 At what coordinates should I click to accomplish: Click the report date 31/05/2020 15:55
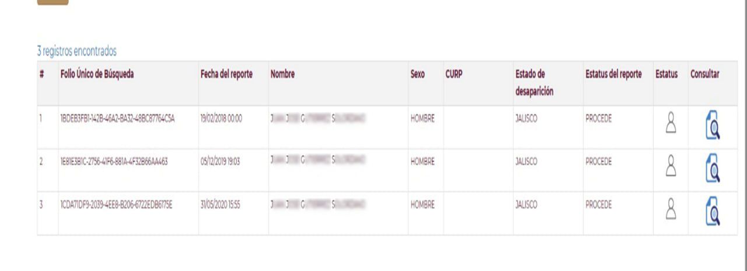221,205
